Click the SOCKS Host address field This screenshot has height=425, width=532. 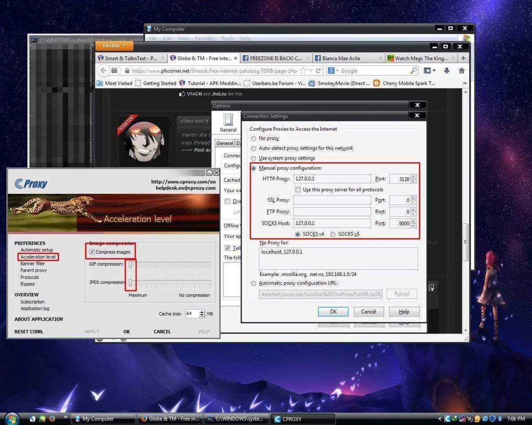coord(332,224)
